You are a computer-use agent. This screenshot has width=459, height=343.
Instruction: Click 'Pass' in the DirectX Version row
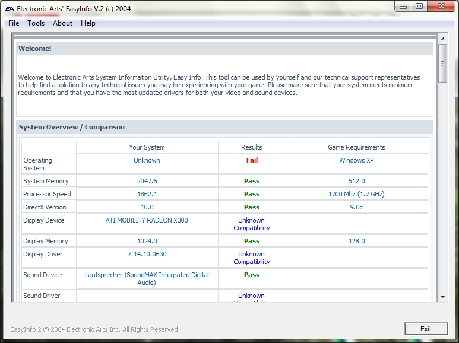point(252,207)
